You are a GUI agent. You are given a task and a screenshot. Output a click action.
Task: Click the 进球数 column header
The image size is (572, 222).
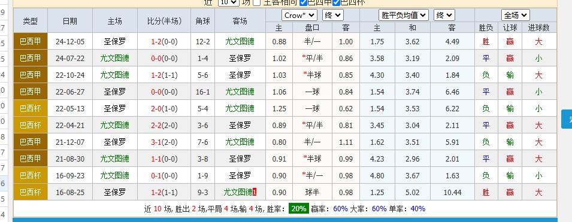point(539,28)
